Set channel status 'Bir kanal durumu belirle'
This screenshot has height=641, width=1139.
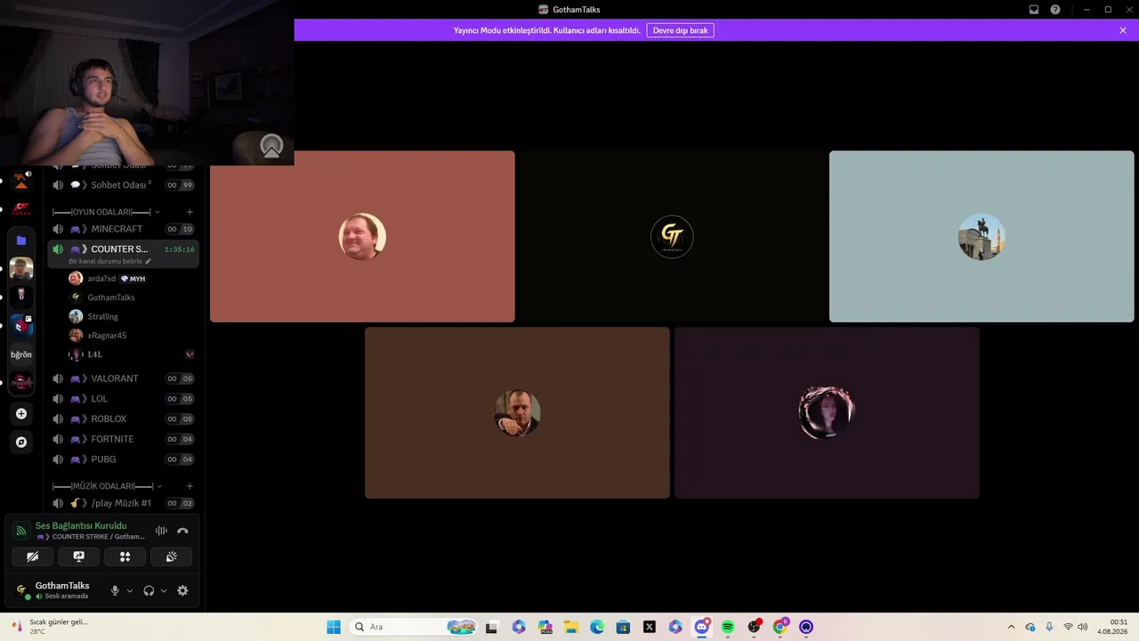tap(110, 261)
